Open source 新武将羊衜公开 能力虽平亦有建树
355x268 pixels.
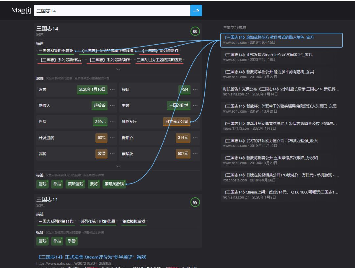click(281, 75)
